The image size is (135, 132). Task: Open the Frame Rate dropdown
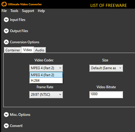46,95
